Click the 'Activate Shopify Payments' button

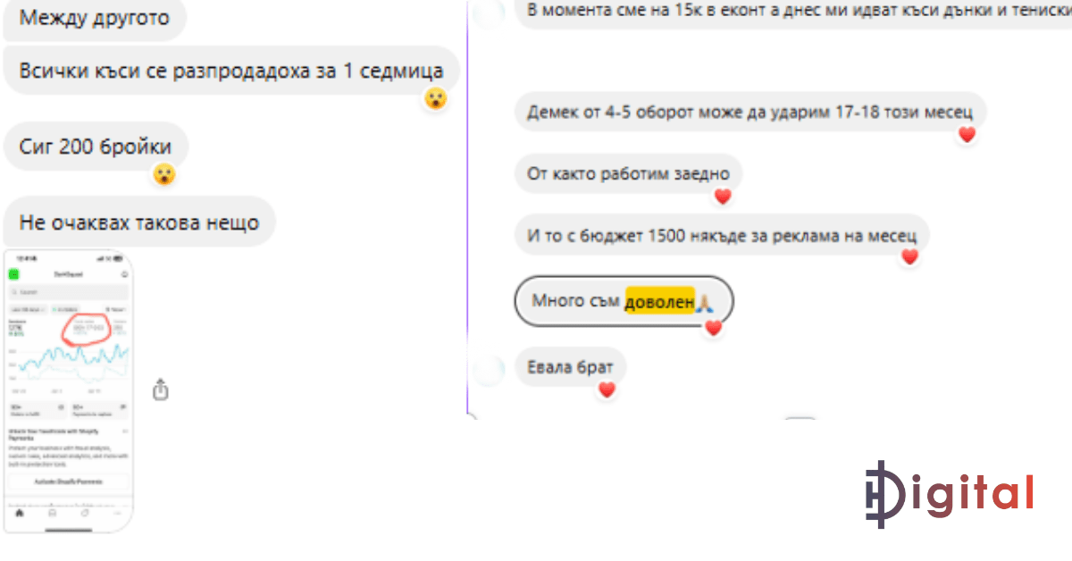(x=68, y=481)
